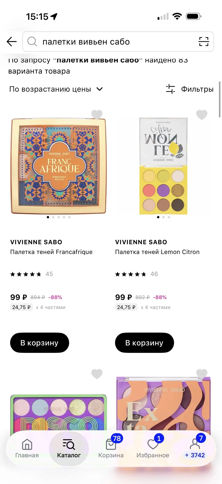The height and width of the screenshot is (484, 222).
Task: Add Francafrique palette В корзину
Action: [39, 343]
